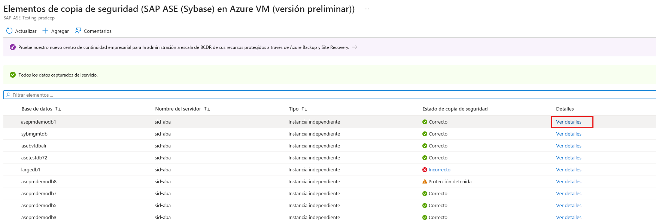
Task: Sort by Tipo column arrows
Action: [304, 109]
